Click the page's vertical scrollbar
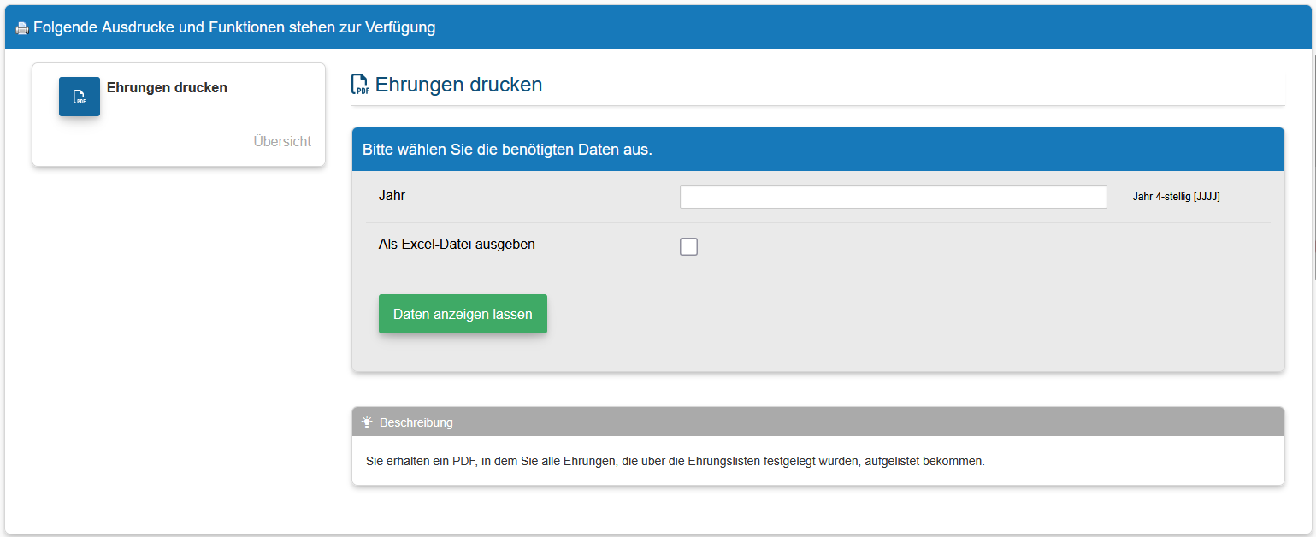This screenshot has height=537, width=1316. pyautogui.click(x=1313, y=162)
